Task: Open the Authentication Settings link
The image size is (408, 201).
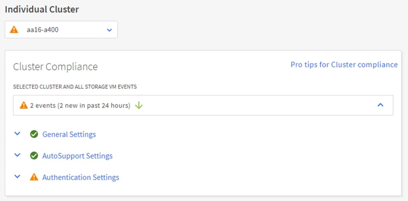Action: pos(81,177)
